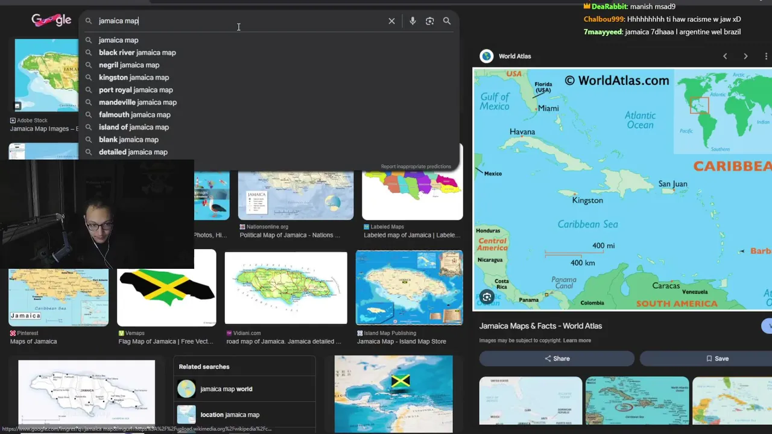The width and height of the screenshot is (772, 434).
Task: Click in the jamaica map search field
Action: 238,20
